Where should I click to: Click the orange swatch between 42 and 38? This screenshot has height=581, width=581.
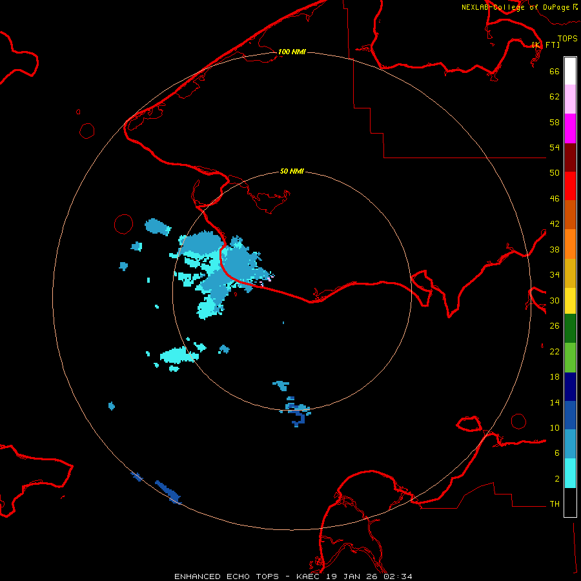click(570, 244)
